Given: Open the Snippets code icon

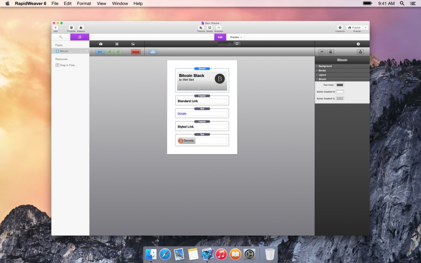Looking at the screenshot, I should click(x=219, y=27).
